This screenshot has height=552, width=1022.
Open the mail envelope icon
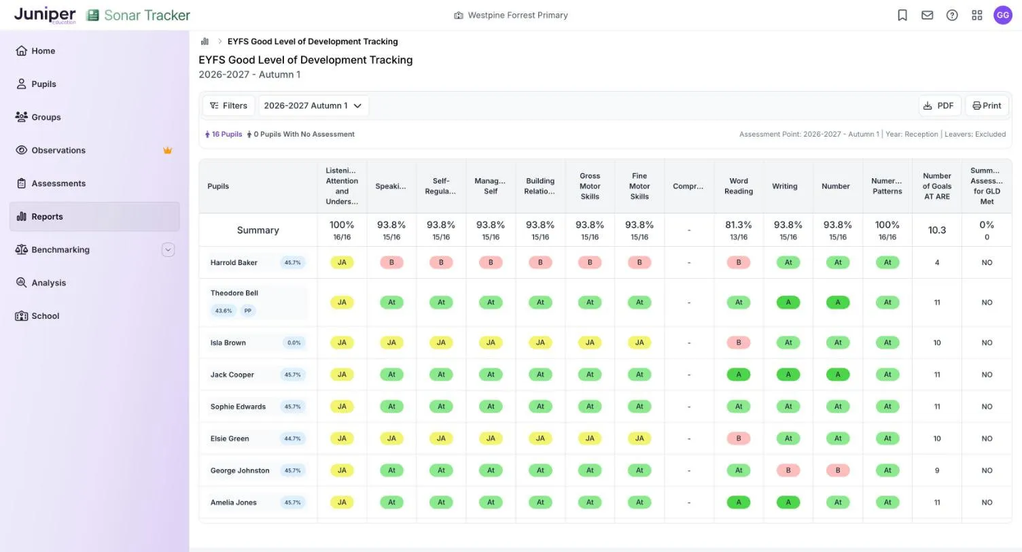[928, 15]
